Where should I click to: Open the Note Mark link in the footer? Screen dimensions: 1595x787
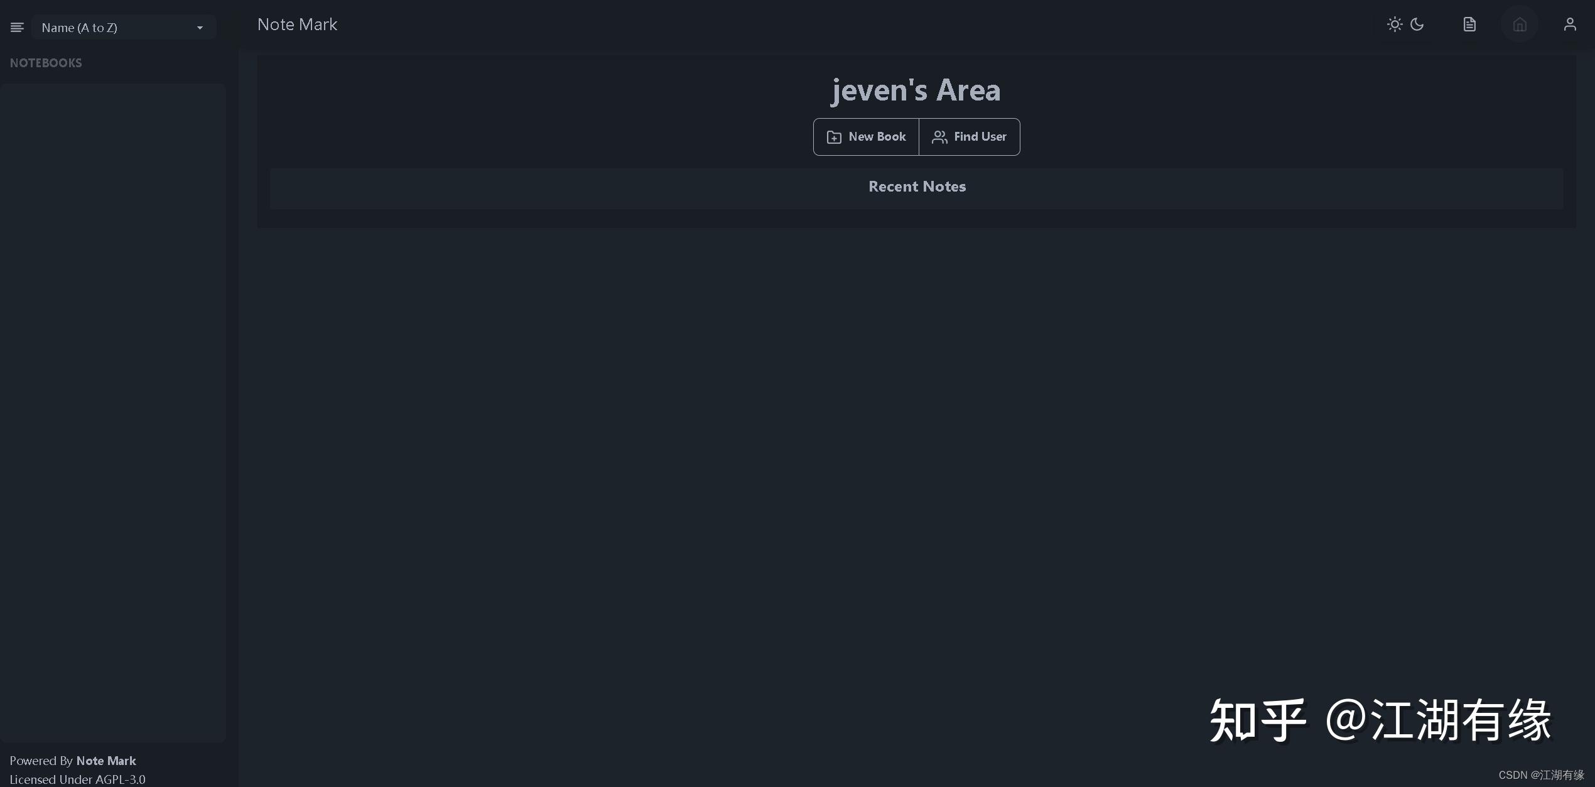coord(105,760)
